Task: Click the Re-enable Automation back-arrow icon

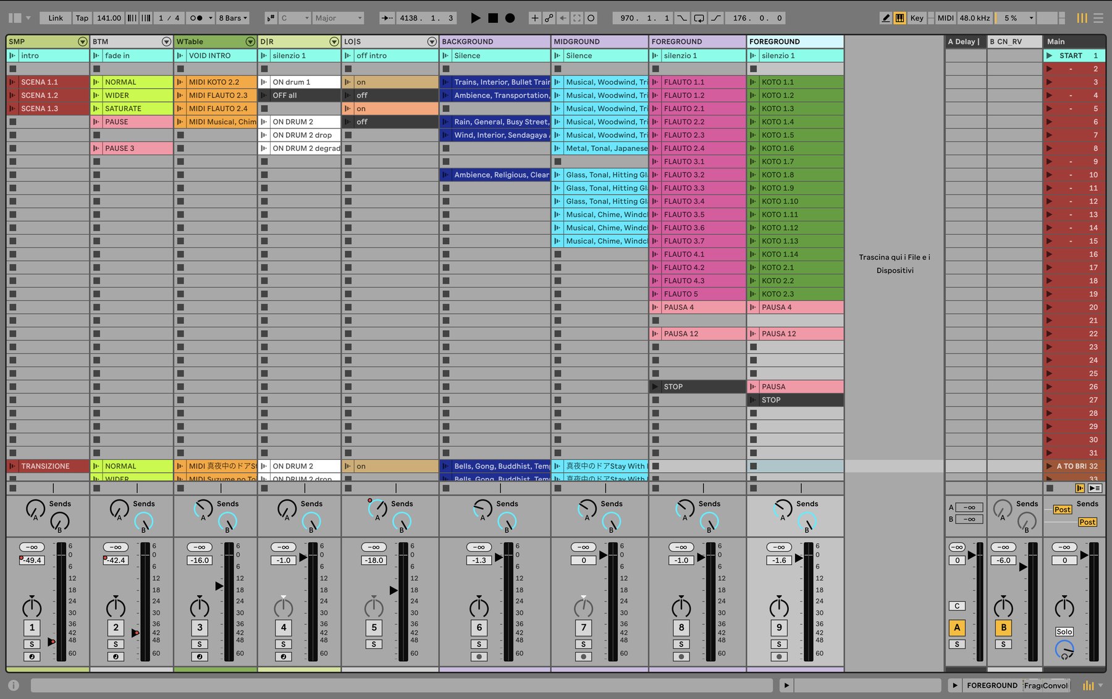Action: [x=563, y=18]
